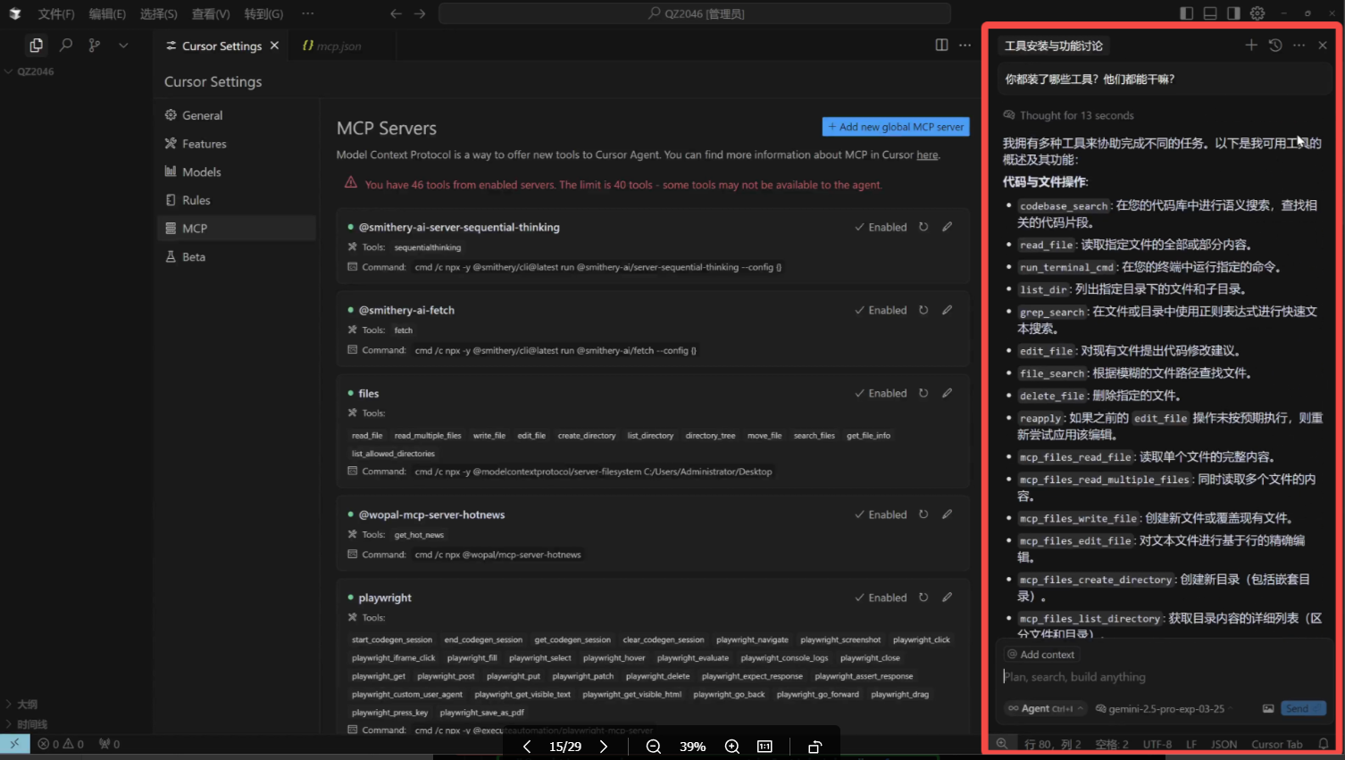Click the image attach icon in chat

click(x=1267, y=708)
